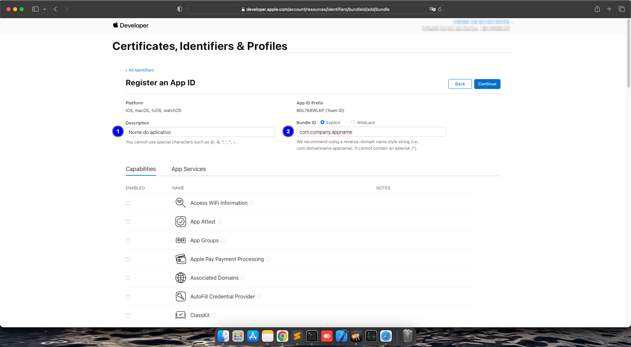Expand the account menu chevron at top right
The width and height of the screenshot is (631, 347).
512,22
